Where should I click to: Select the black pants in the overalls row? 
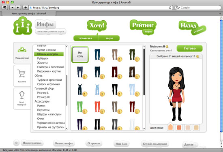point(115,89)
